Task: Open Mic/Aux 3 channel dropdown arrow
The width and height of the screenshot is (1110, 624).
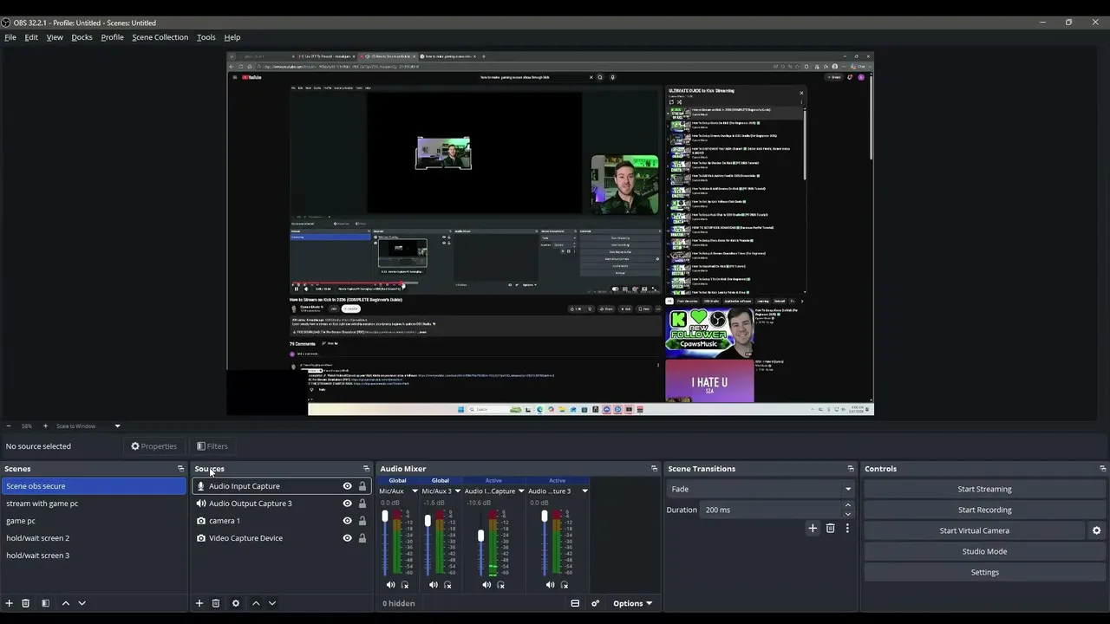Action: [457, 491]
